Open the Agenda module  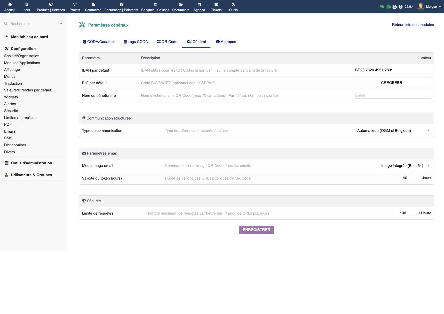(x=199, y=7)
